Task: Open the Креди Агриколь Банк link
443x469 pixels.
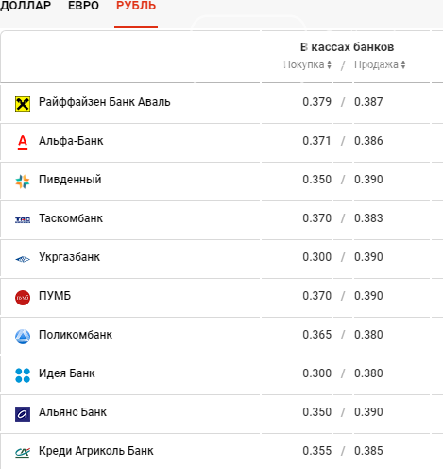Action: tap(96, 451)
